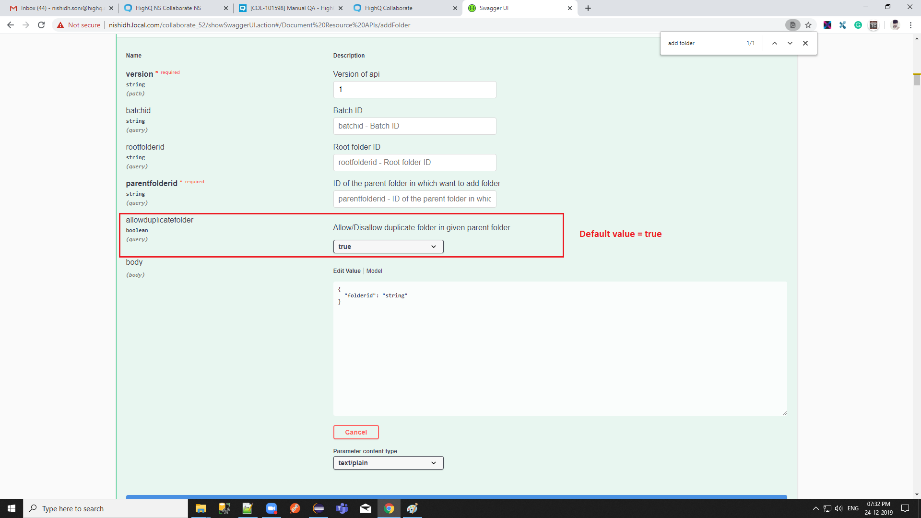Click the browser reload page icon
This screenshot has height=518, width=921.
[41, 25]
